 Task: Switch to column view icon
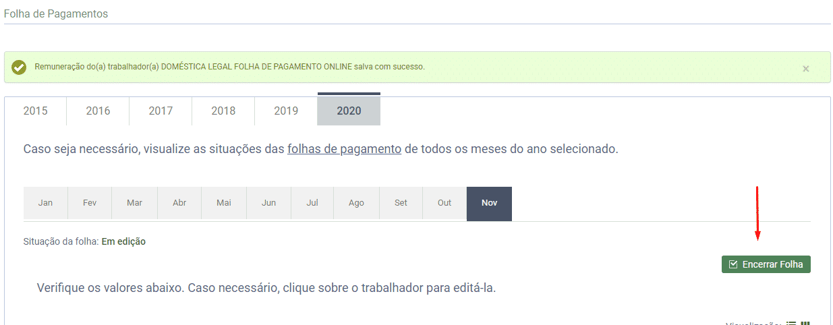(805, 324)
